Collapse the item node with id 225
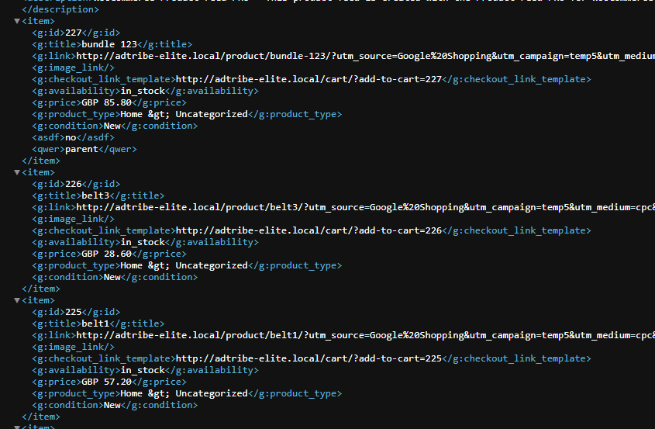 [17, 300]
